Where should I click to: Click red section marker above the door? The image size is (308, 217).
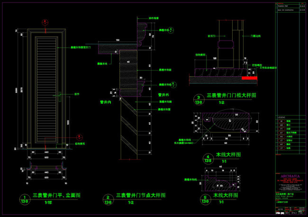45,22
